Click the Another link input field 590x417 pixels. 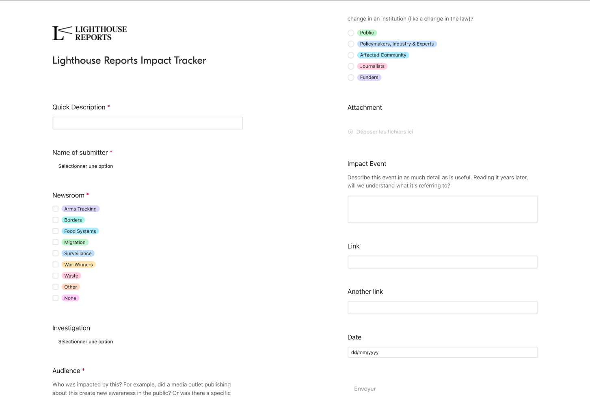(442, 308)
